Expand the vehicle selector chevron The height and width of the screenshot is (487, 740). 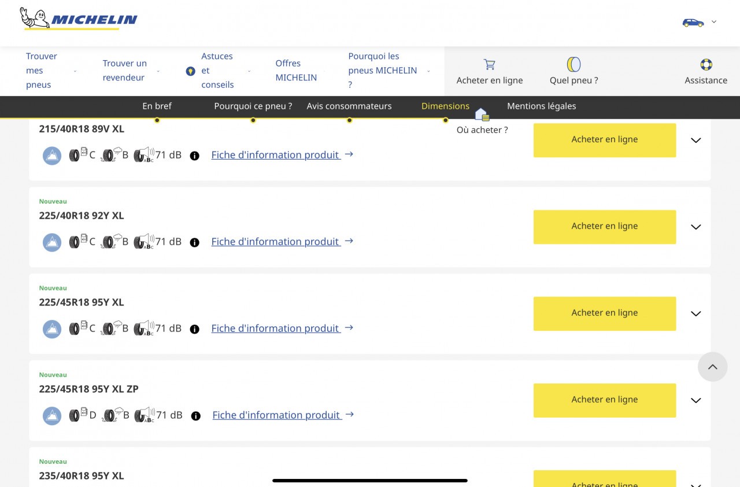714,22
